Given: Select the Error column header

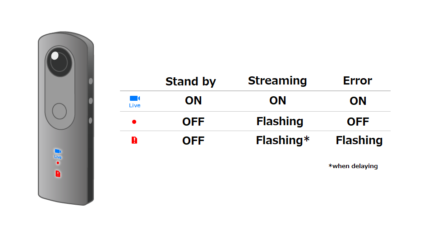Looking at the screenshot, I should 358,81.
